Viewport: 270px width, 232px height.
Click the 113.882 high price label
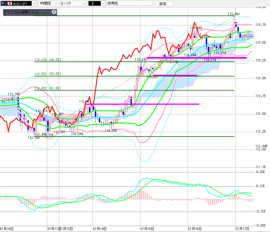coord(234,14)
